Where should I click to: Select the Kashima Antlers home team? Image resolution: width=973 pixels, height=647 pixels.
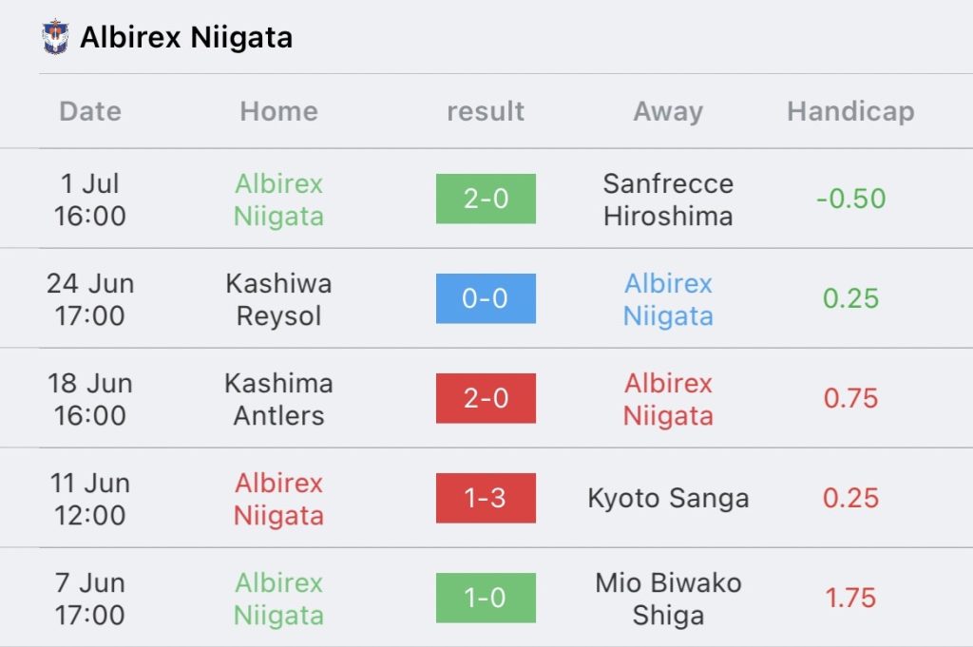click(x=279, y=399)
